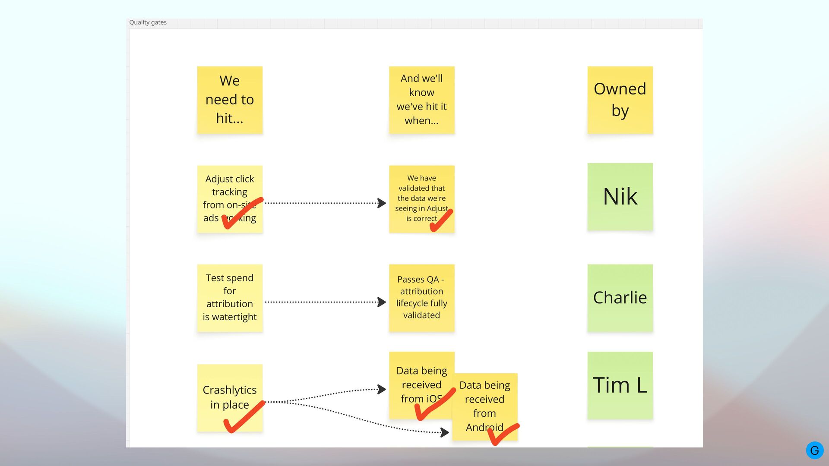Click the 'Adjust click tracking' sticky note
This screenshot has height=466, width=829.
coord(230,199)
